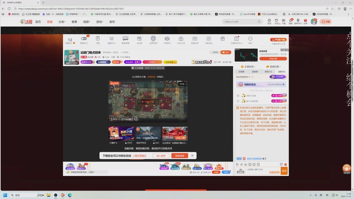Image resolution: width=354 pixels, height=199 pixels.
Task: Open the download icon in header
Action: coord(283,21)
